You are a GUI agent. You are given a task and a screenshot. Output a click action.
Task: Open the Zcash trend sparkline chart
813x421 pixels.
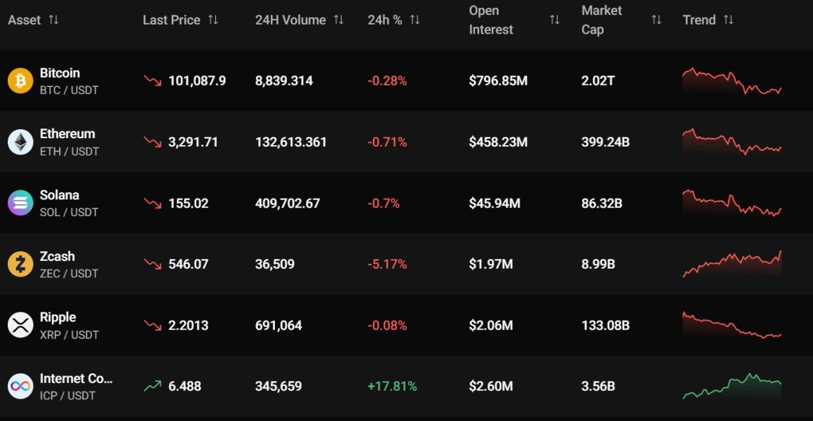[732, 263]
